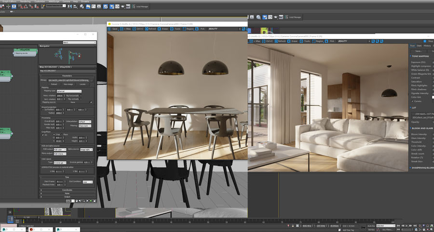Image resolution: width=434 pixels, height=232 pixels.
Task: Click the Locate button
Action: pos(82,84)
